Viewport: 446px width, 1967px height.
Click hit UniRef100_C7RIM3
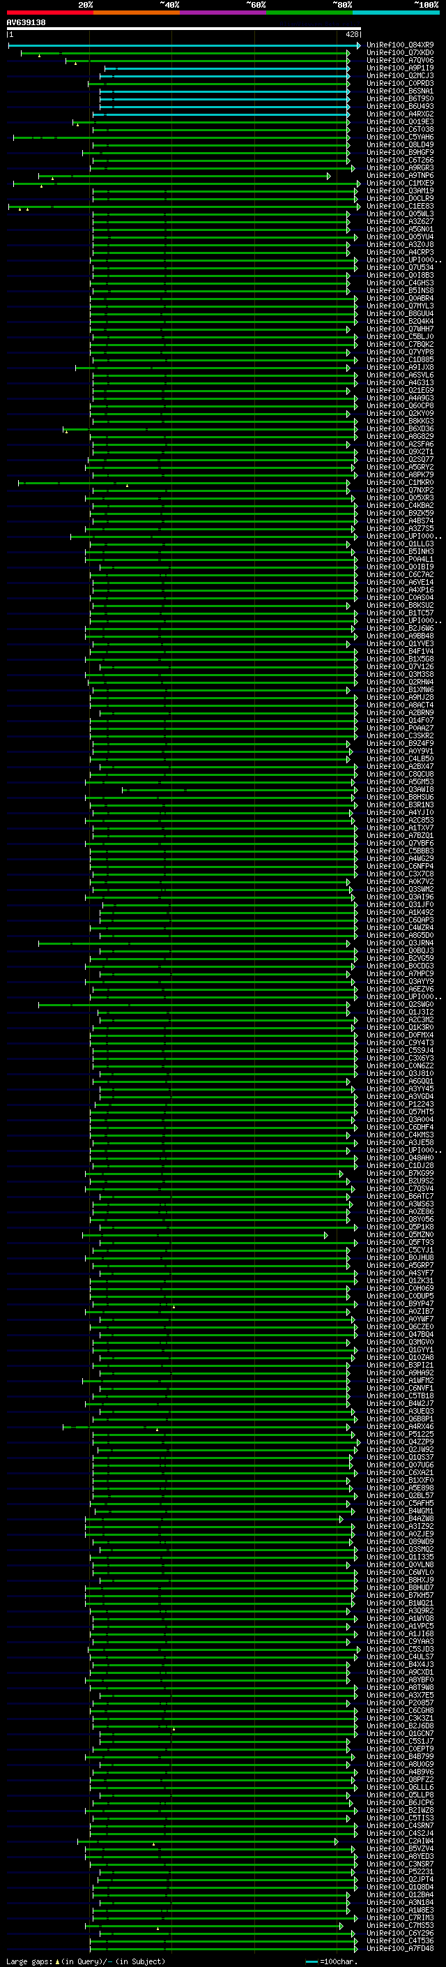[x=399, y=1919]
